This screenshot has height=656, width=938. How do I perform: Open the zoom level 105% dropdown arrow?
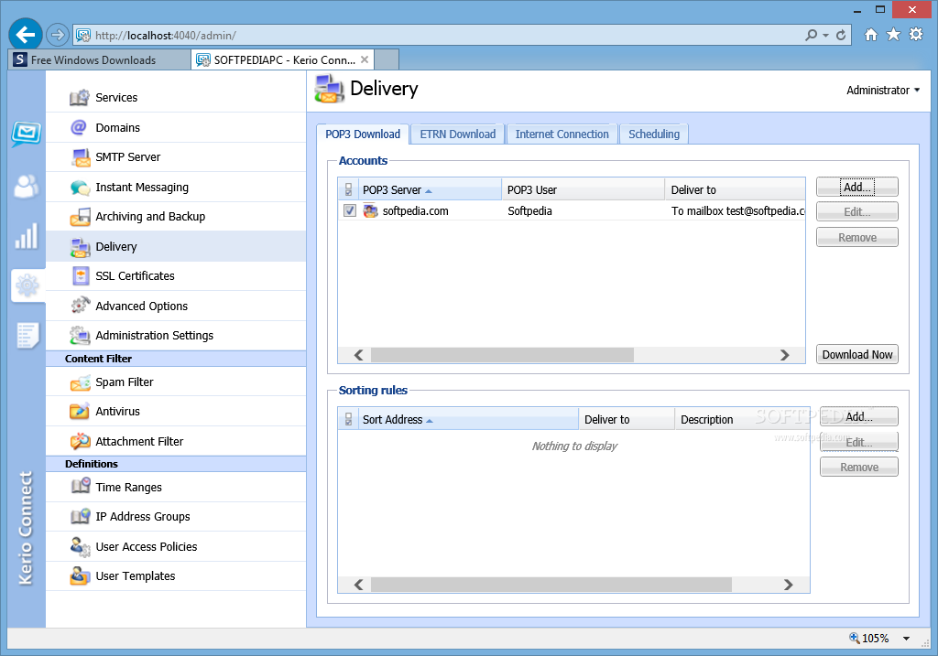pos(906,639)
